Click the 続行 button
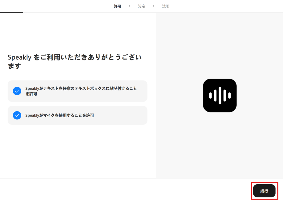The image size is (283, 202). [x=264, y=191]
